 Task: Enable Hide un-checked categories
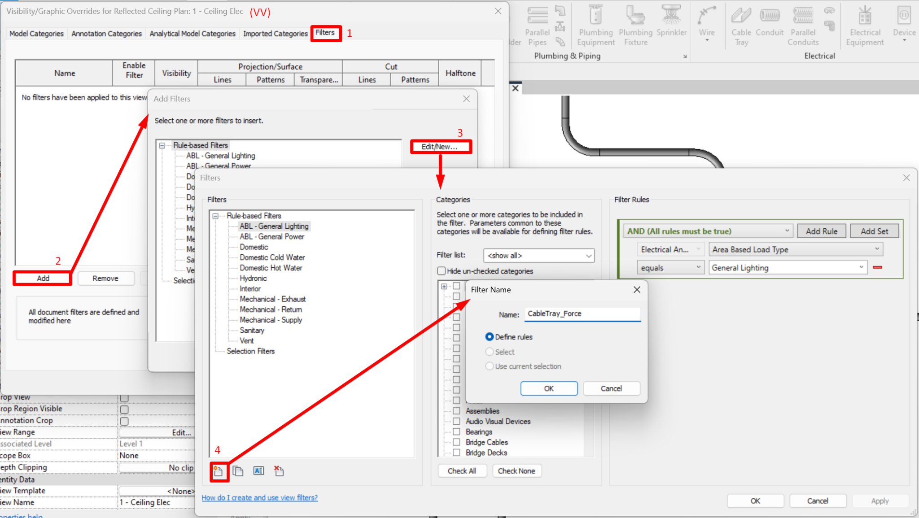pyautogui.click(x=442, y=271)
